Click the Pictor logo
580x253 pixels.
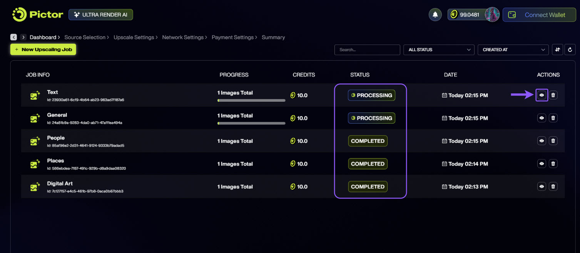[x=37, y=15]
